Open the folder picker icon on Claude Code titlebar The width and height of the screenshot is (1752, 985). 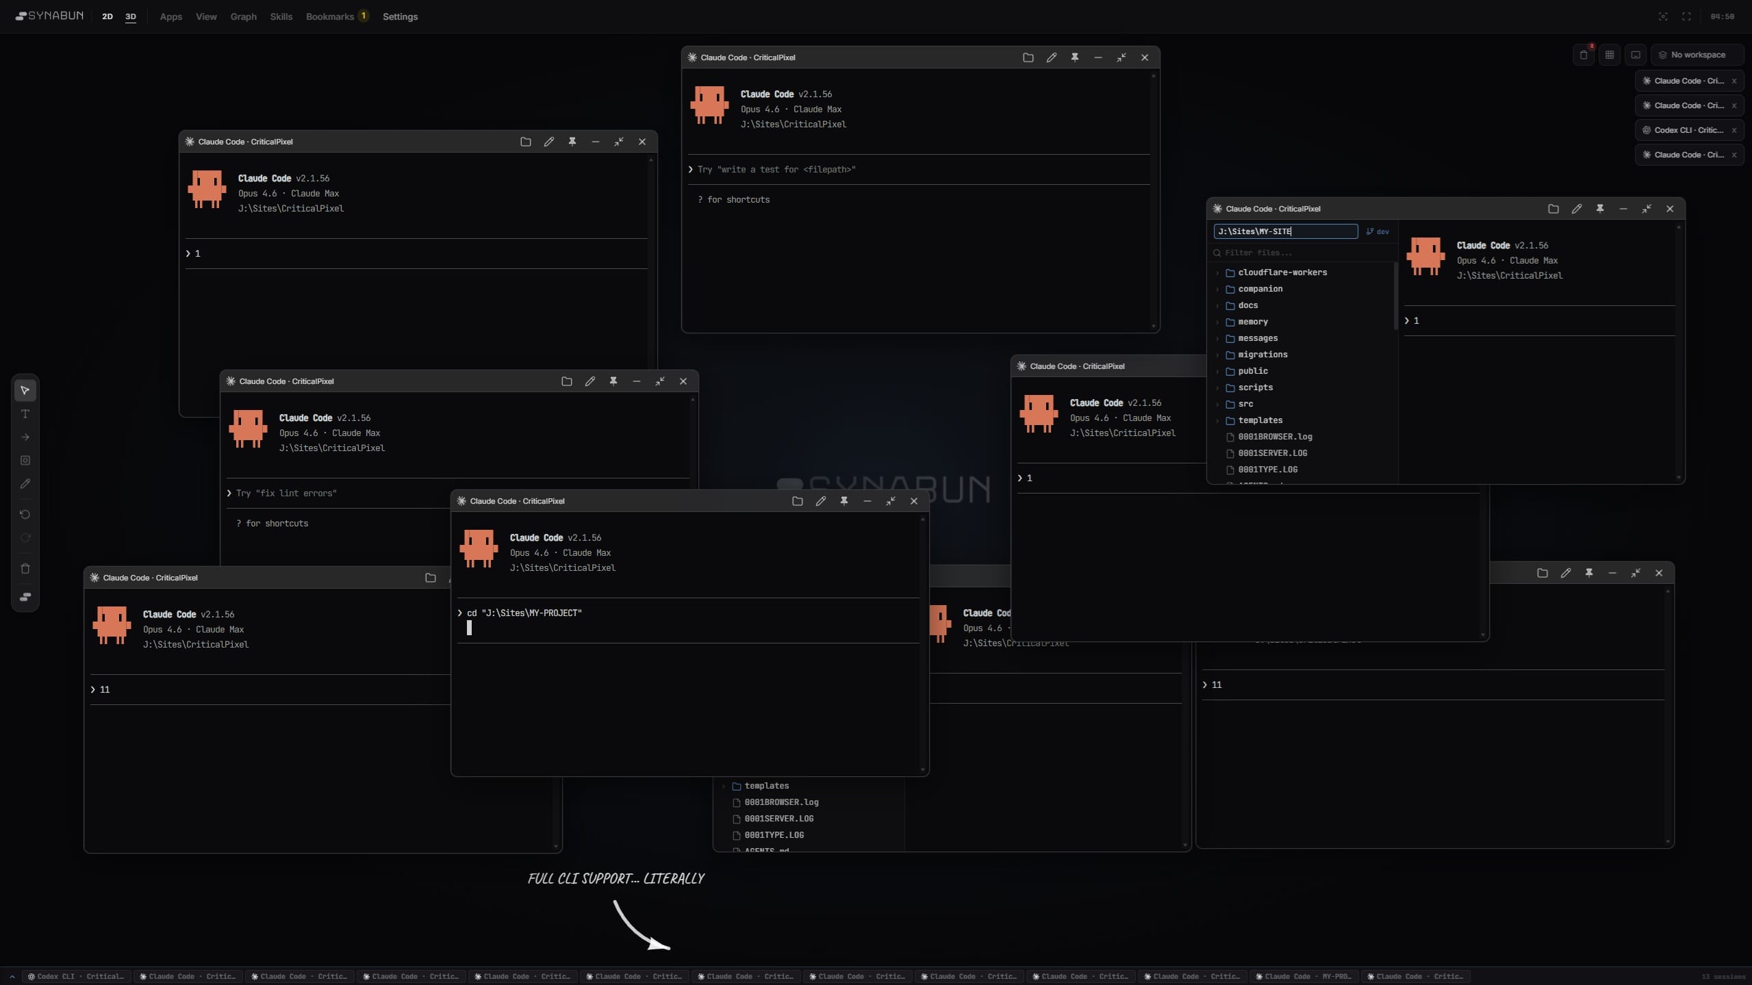[x=1027, y=57]
